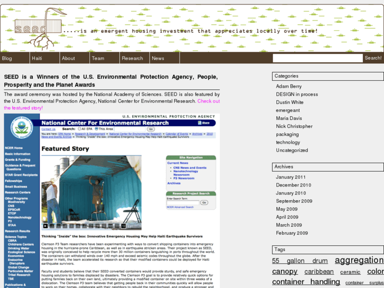Open the September 2009 archive
The width and height of the screenshot is (384, 288).
294,201
